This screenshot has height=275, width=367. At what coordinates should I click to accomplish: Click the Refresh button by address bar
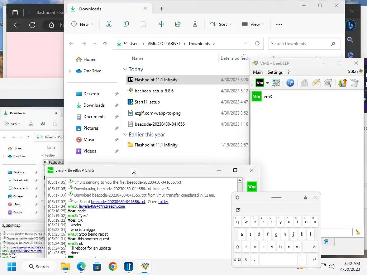coord(257,43)
